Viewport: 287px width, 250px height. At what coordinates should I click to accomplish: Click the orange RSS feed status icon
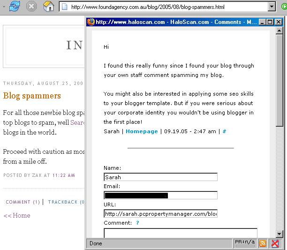coord(263,243)
